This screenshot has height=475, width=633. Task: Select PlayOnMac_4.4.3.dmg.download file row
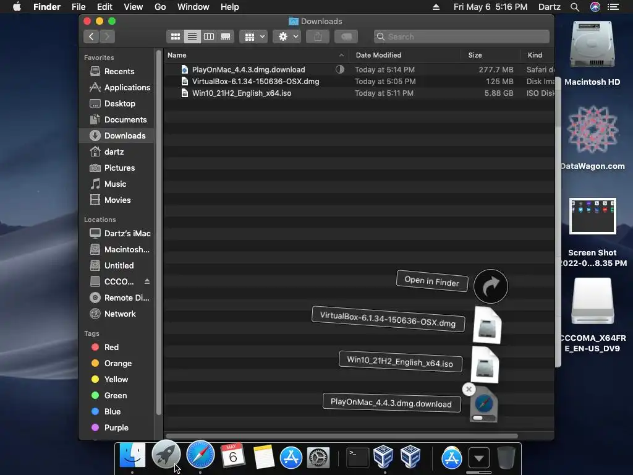click(359, 69)
